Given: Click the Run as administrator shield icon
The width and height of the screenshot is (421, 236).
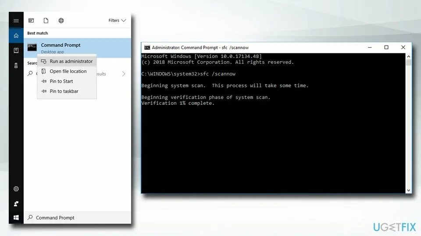Looking at the screenshot, I should pyautogui.click(x=43, y=61).
